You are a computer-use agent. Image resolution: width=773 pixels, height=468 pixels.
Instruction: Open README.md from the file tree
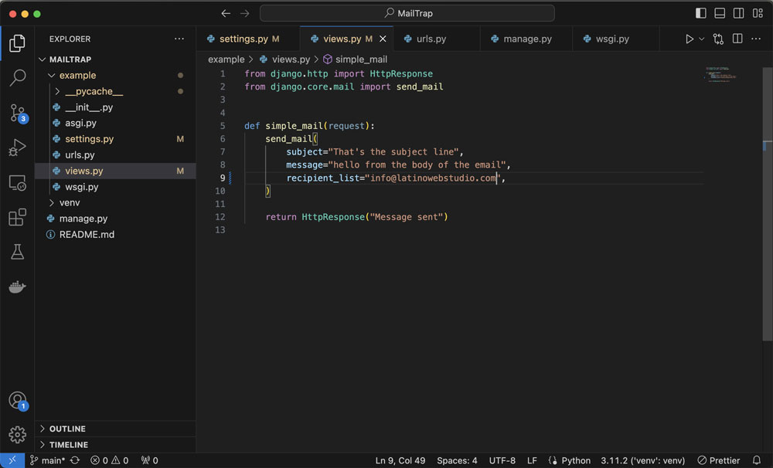coord(115,235)
